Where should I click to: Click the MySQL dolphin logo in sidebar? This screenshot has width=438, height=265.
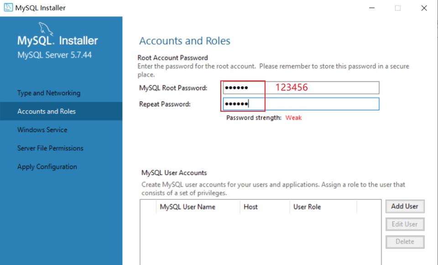click(46, 29)
